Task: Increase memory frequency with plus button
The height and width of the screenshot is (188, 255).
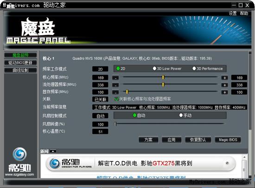Action: 225,92
